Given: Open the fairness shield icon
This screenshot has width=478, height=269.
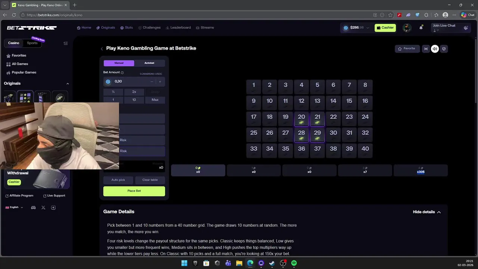Looking at the screenshot, I should [x=444, y=49].
